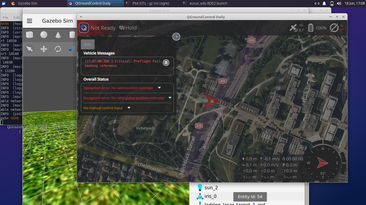Click the compass heading instrument

(323, 163)
